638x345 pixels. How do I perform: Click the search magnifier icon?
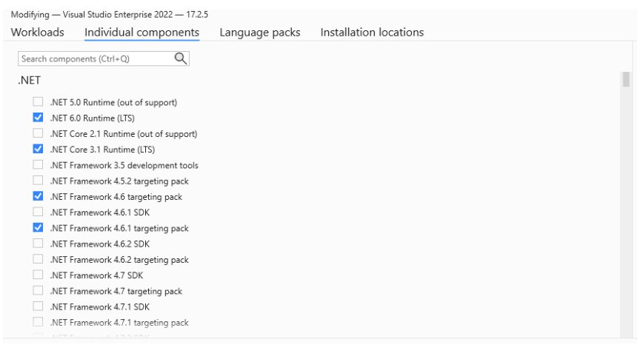click(x=180, y=58)
